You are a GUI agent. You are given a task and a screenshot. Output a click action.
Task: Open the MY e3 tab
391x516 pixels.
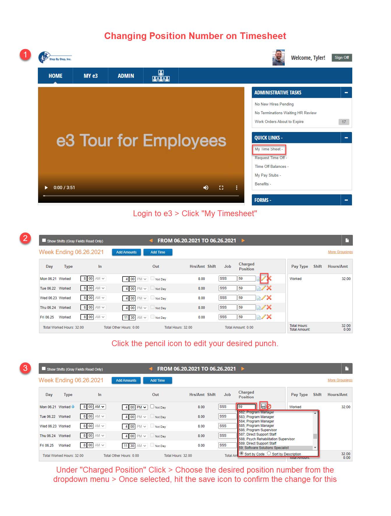(x=91, y=76)
